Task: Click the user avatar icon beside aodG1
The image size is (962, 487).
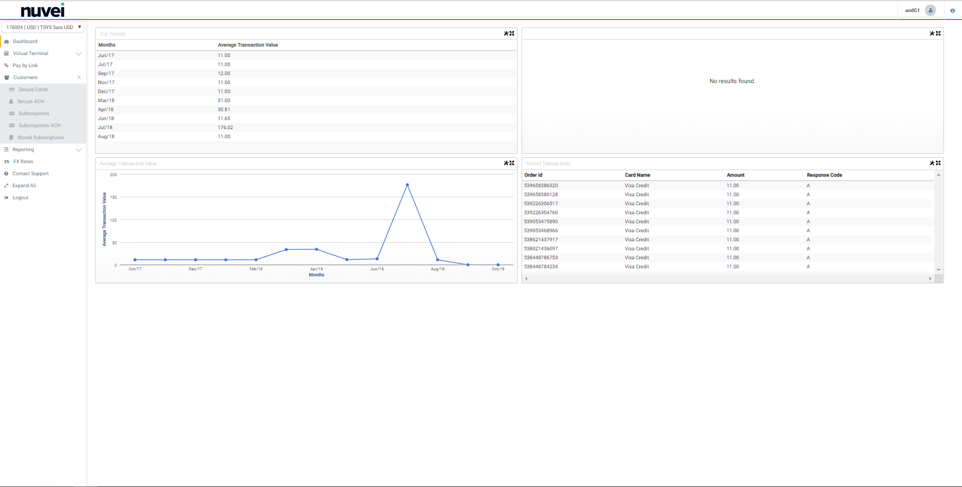Action: click(930, 11)
